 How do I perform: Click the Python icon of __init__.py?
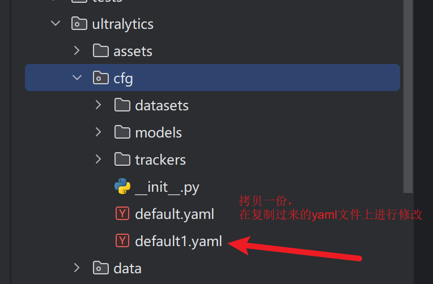[122, 186]
